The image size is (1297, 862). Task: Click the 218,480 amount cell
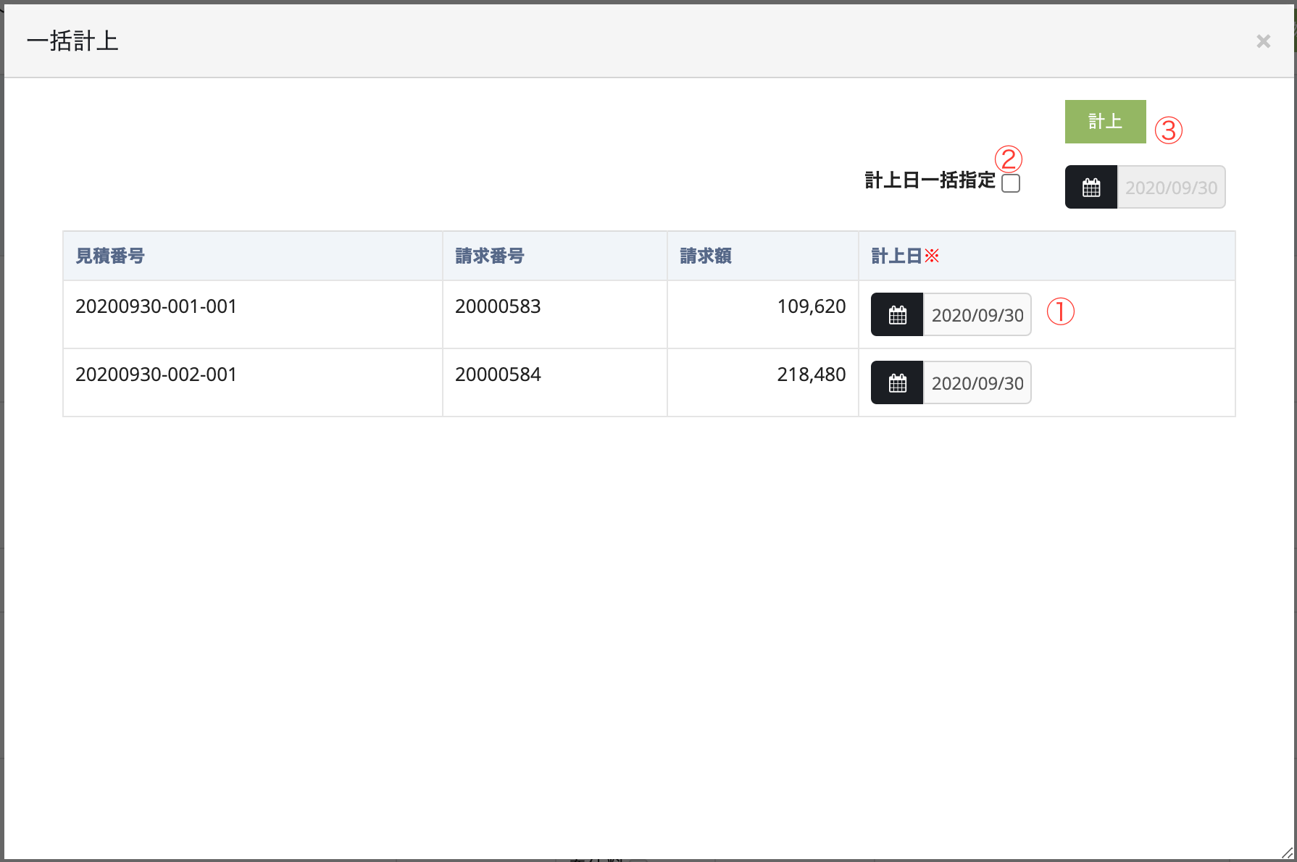point(811,375)
